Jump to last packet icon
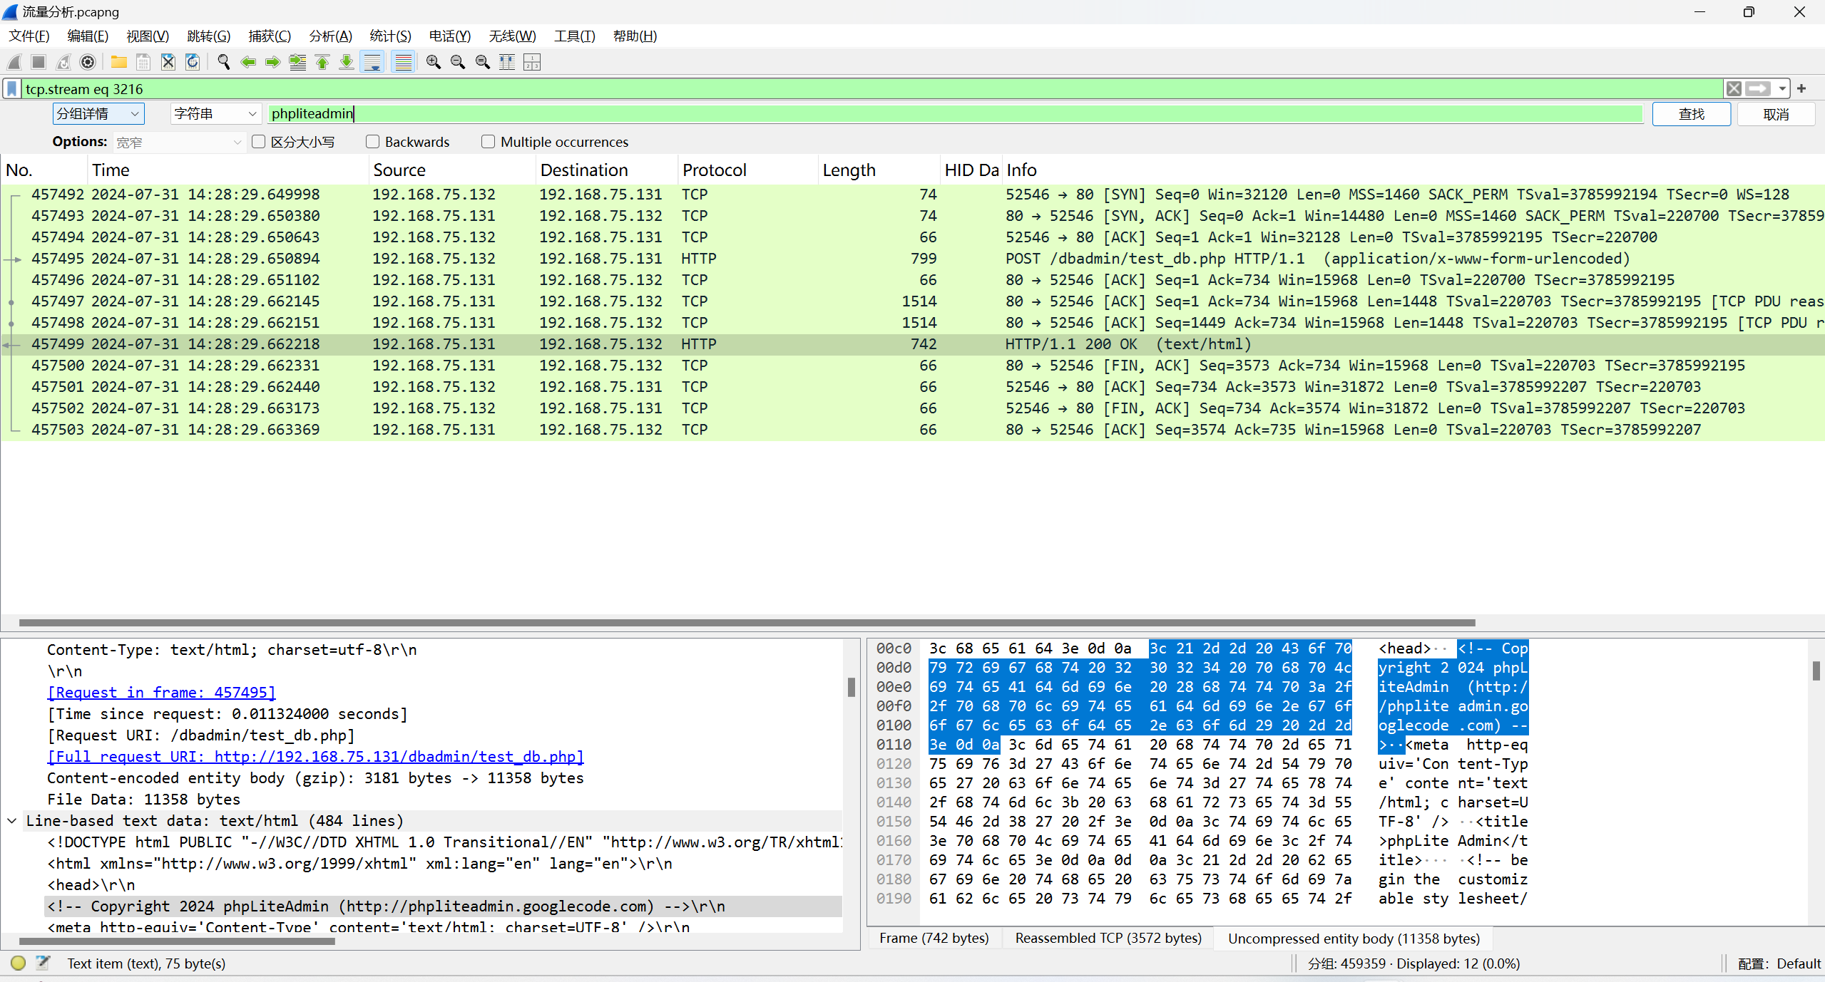 click(x=347, y=62)
